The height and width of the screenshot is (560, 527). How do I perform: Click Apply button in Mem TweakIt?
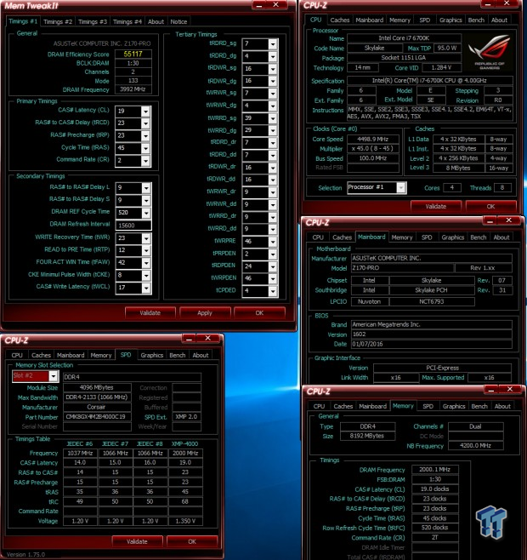205,313
